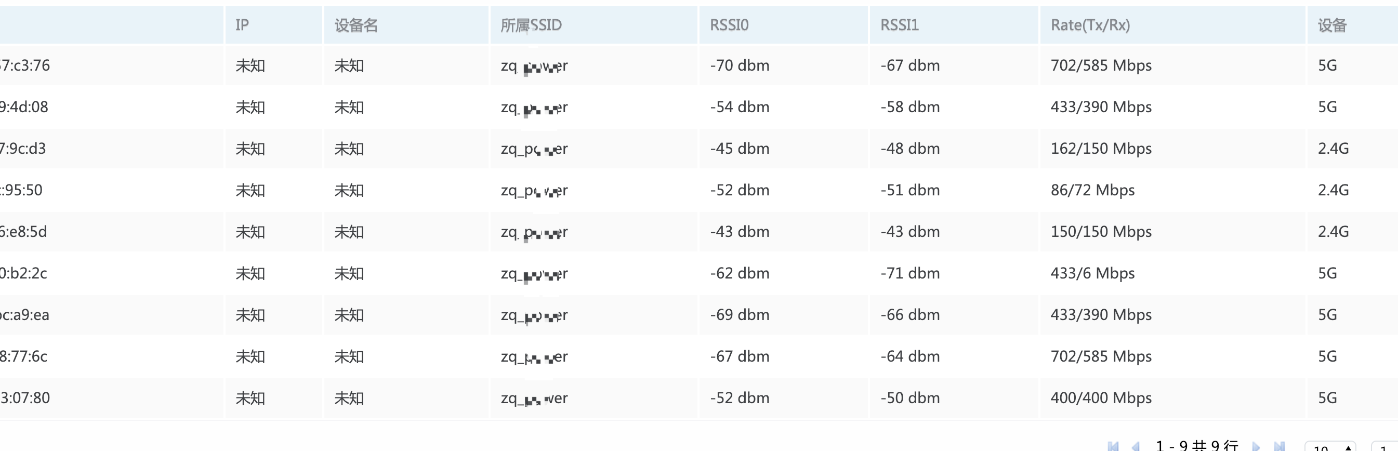Screen dimensions: 1398x451
Task: Click the -43 dbm RSSI0 cell
Action: pyautogui.click(x=740, y=232)
